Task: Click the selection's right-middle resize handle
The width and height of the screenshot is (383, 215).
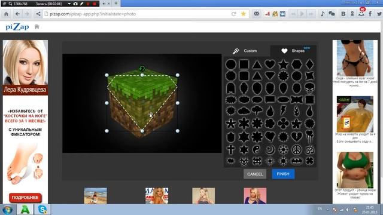Action: [x=178, y=103]
